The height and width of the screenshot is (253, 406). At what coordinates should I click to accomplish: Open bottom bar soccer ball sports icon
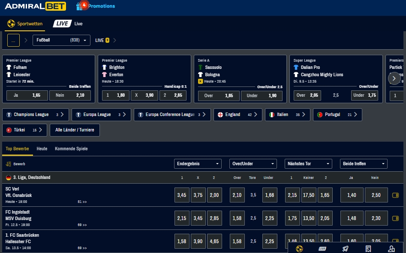tap(299, 249)
